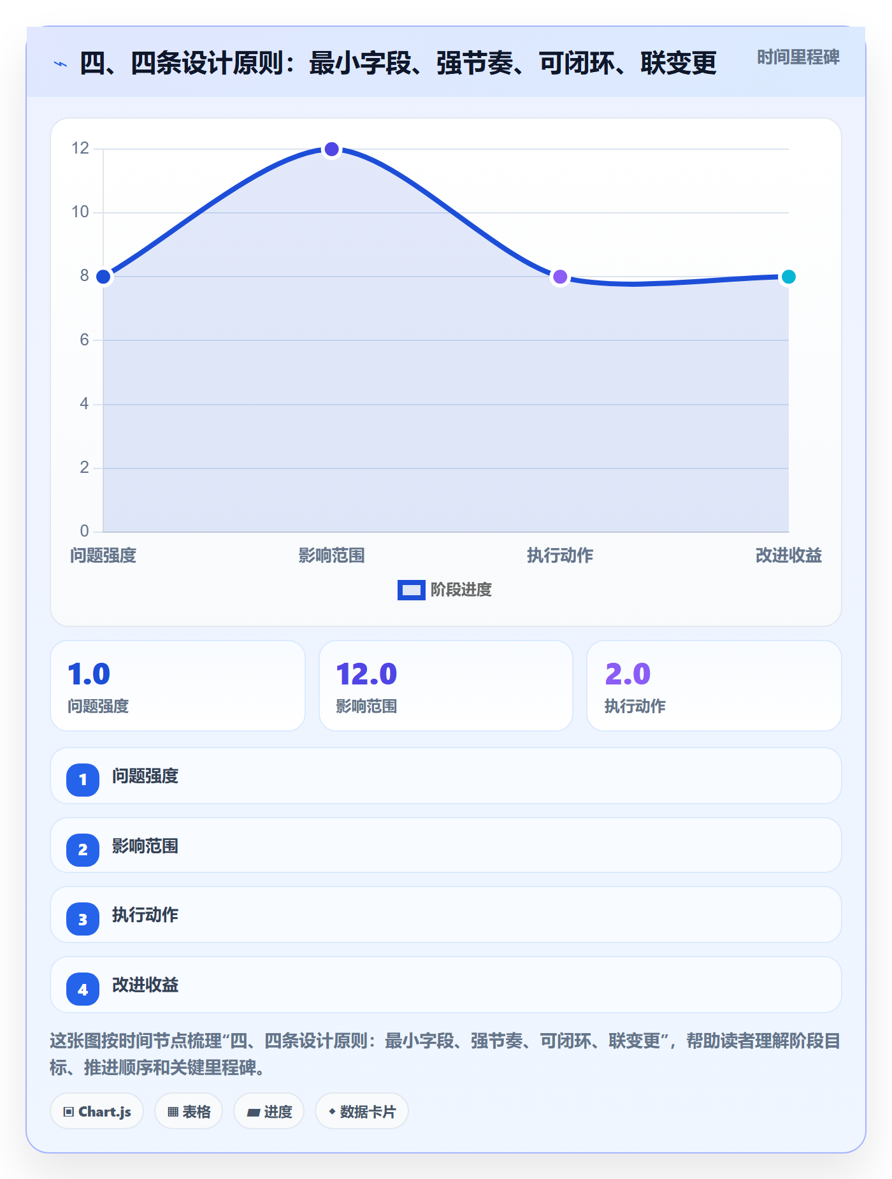The image size is (892, 1179).
Task: Click the number 2 step badge
Action: click(83, 850)
